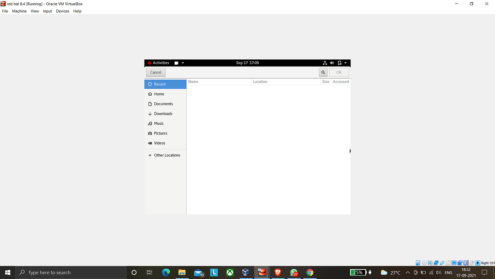Image resolution: width=495 pixels, height=279 pixels.
Task: Click the USB devices status icon in VirtualBox
Action: pos(442,263)
